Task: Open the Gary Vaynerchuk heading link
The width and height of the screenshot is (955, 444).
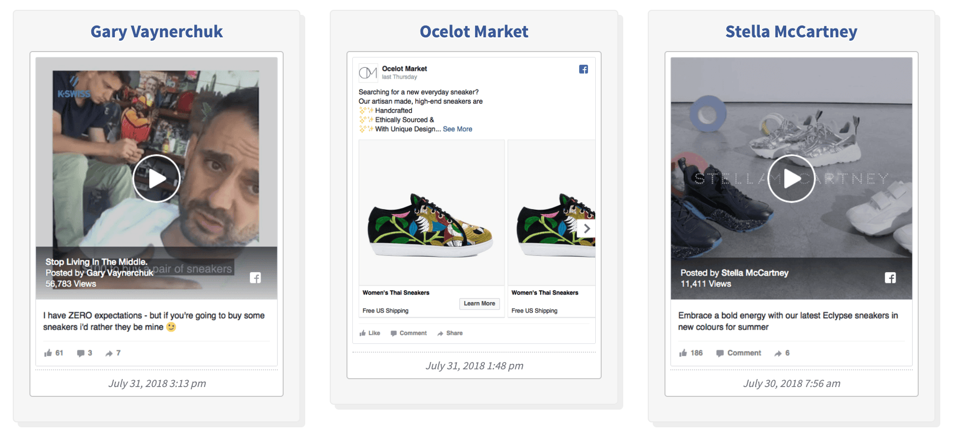Action: 157,31
